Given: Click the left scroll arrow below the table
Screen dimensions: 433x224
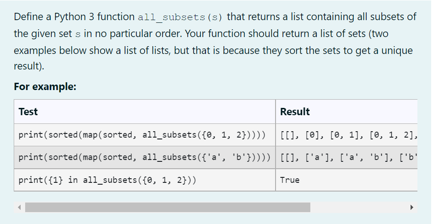Looking at the screenshot, I should pyautogui.click(x=19, y=207).
